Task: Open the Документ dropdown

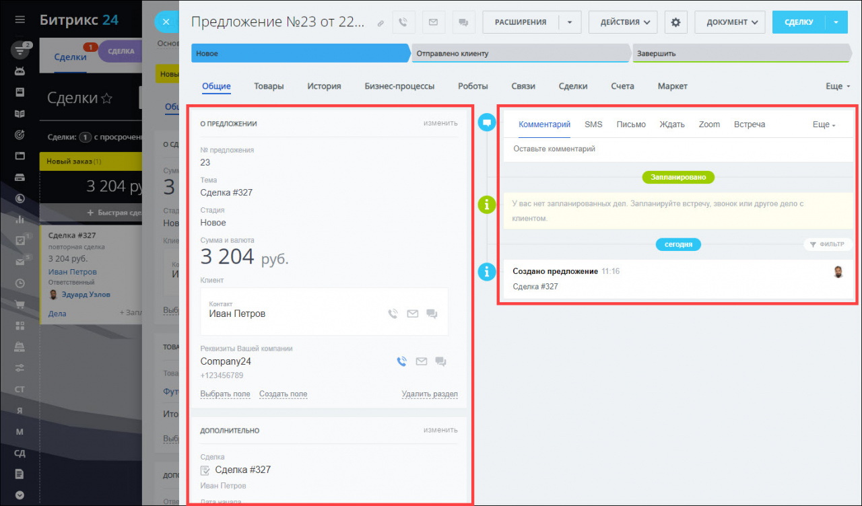Action: click(x=730, y=22)
